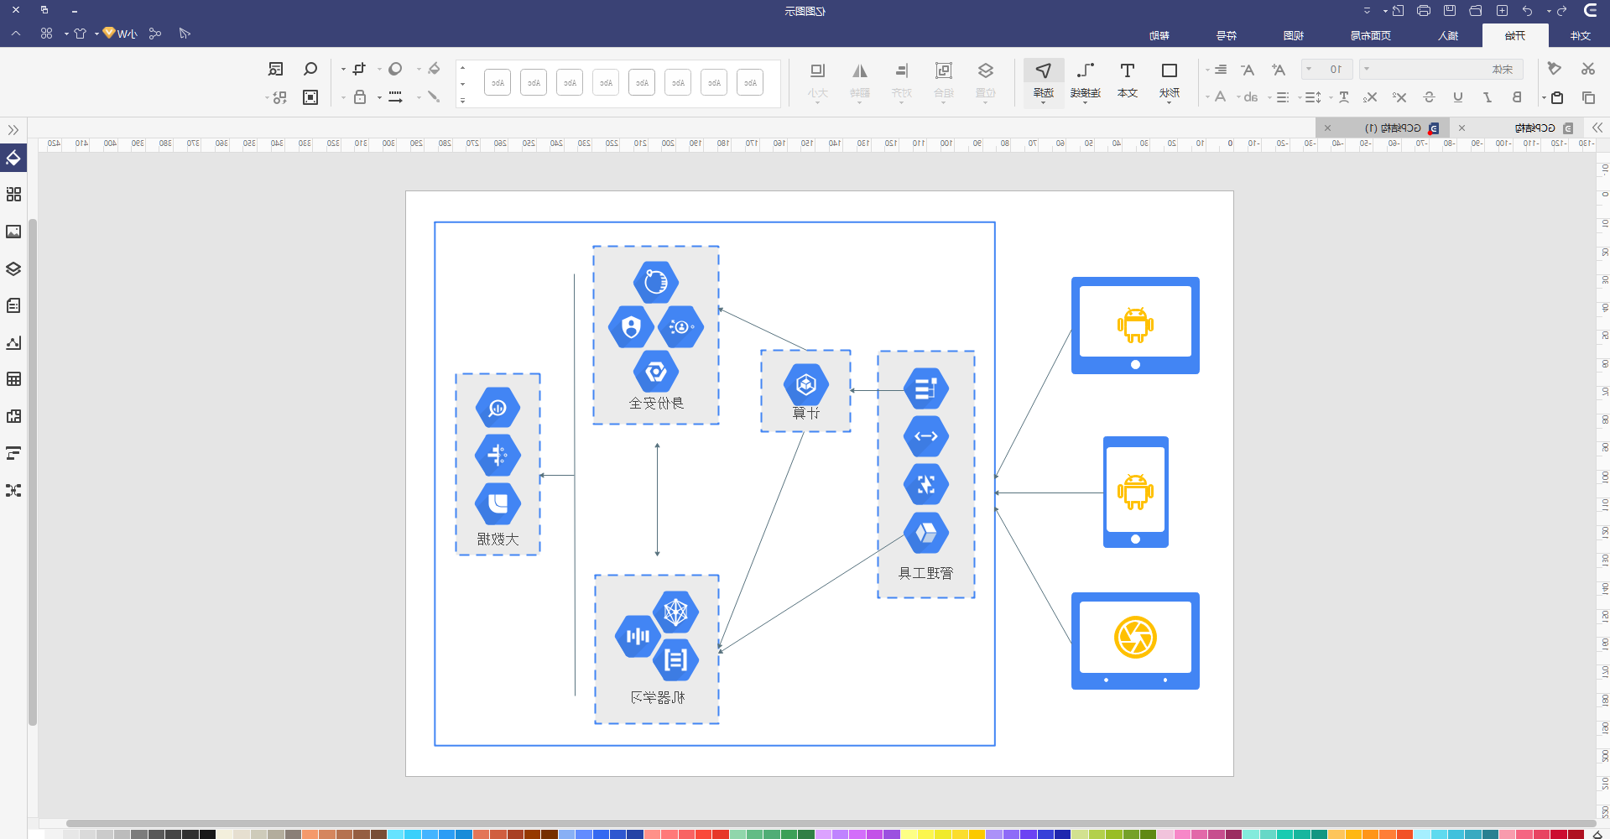The height and width of the screenshot is (839, 1610).
Task: Click the increase font size icon
Action: [1278, 70]
